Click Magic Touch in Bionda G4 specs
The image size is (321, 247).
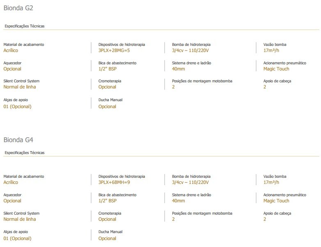point(276,201)
